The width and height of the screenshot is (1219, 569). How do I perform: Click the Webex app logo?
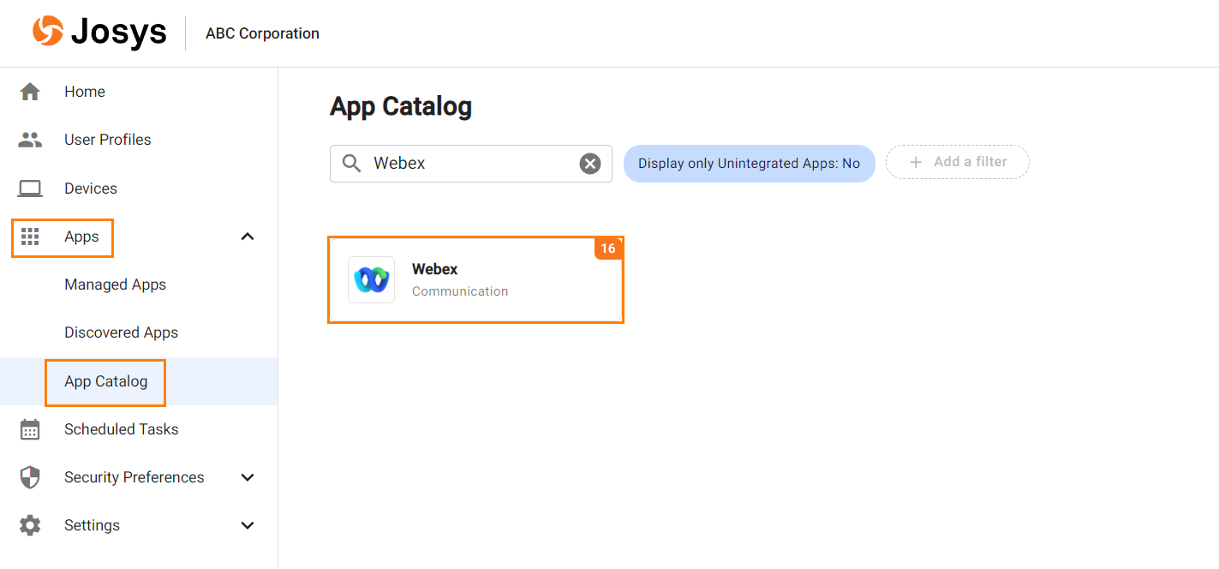371,279
